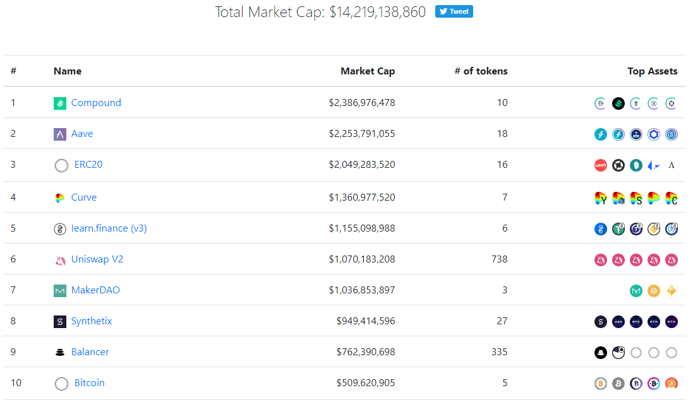Screen dimensions: 693x400
Task: Click the green MKR icon in MakerDAO row
Action: point(636,291)
